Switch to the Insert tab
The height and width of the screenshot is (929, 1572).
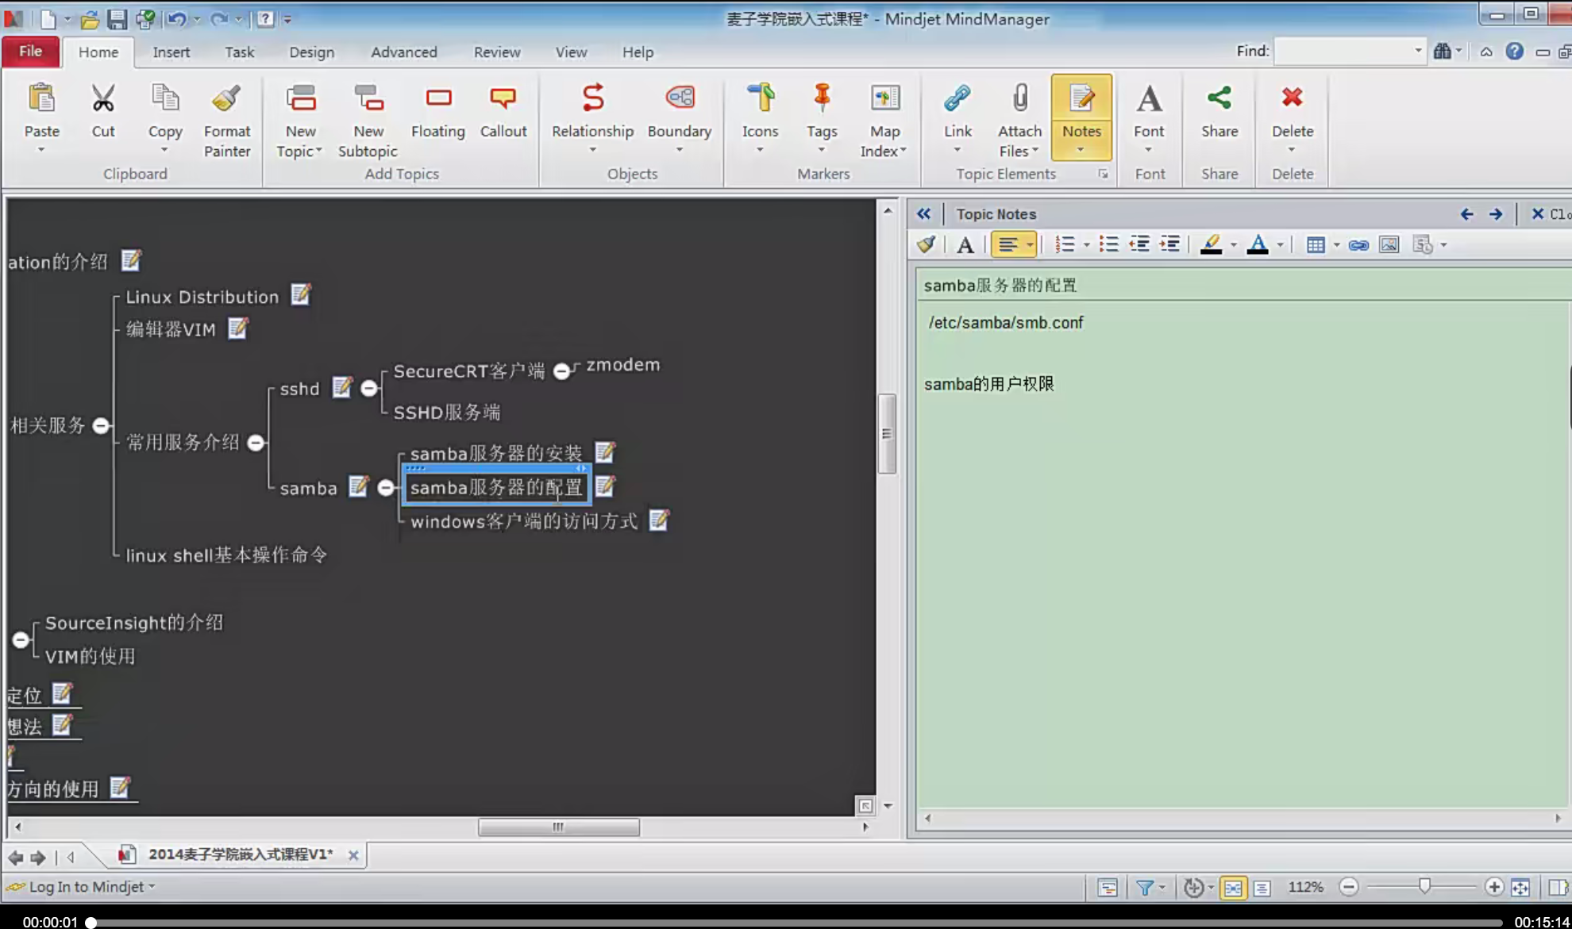coord(171,52)
